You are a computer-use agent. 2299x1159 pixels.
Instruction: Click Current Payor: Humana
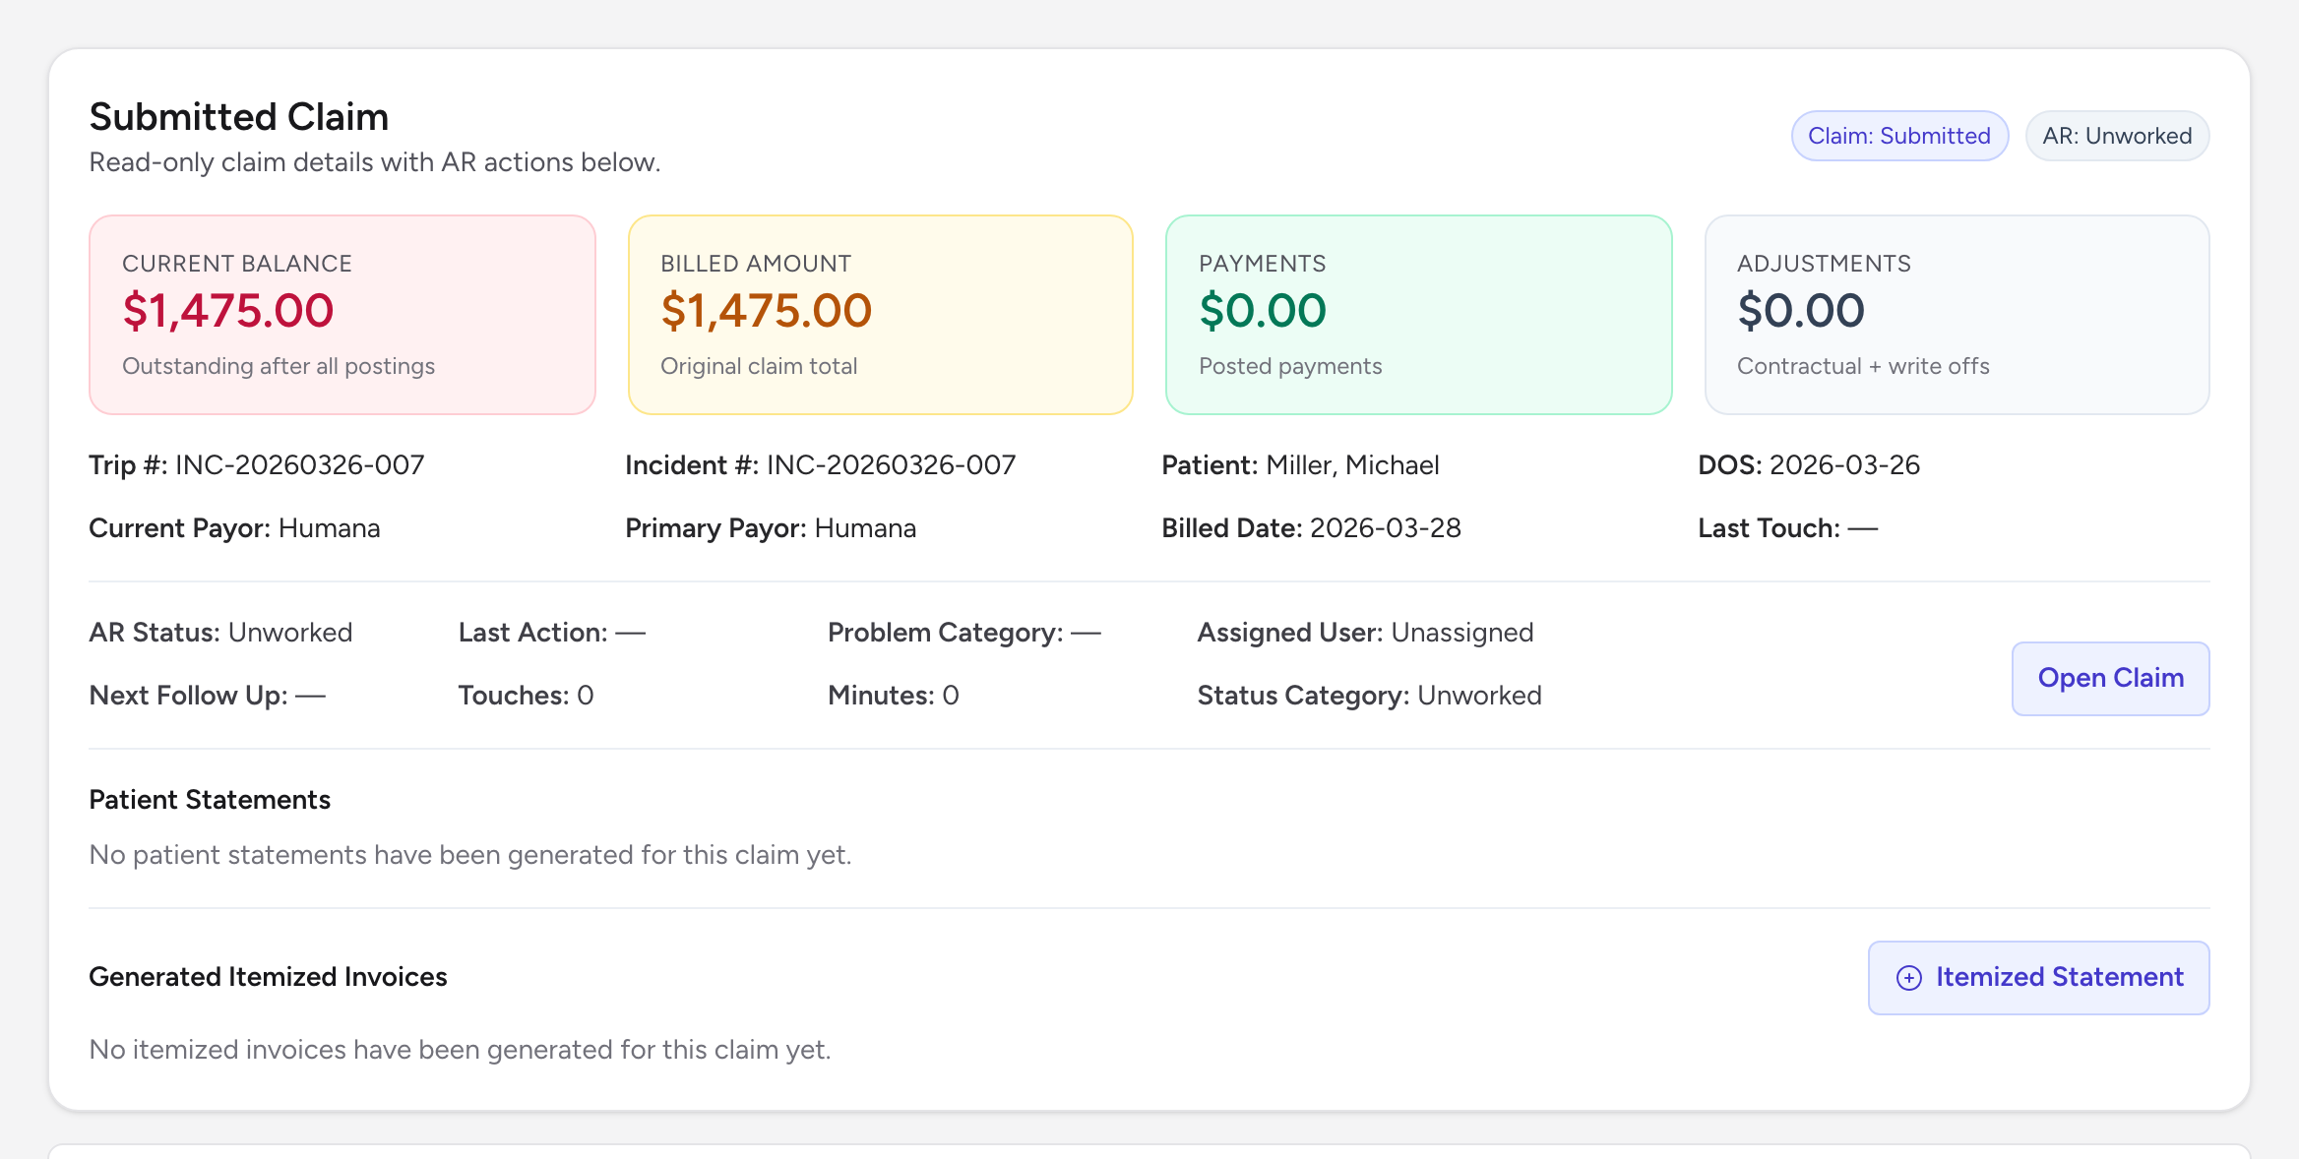coord(234,528)
